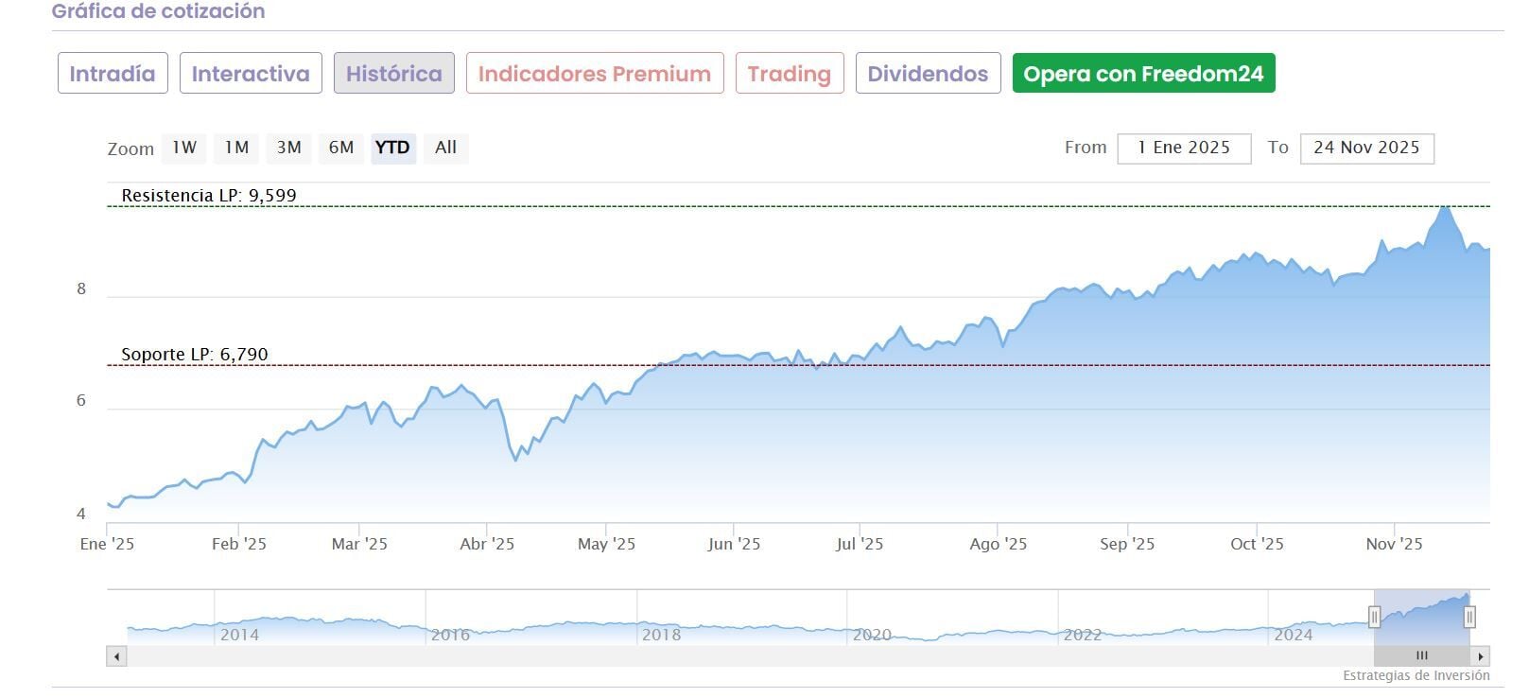Go to the Dividendos tab
This screenshot has width=1529, height=698.
928,74
